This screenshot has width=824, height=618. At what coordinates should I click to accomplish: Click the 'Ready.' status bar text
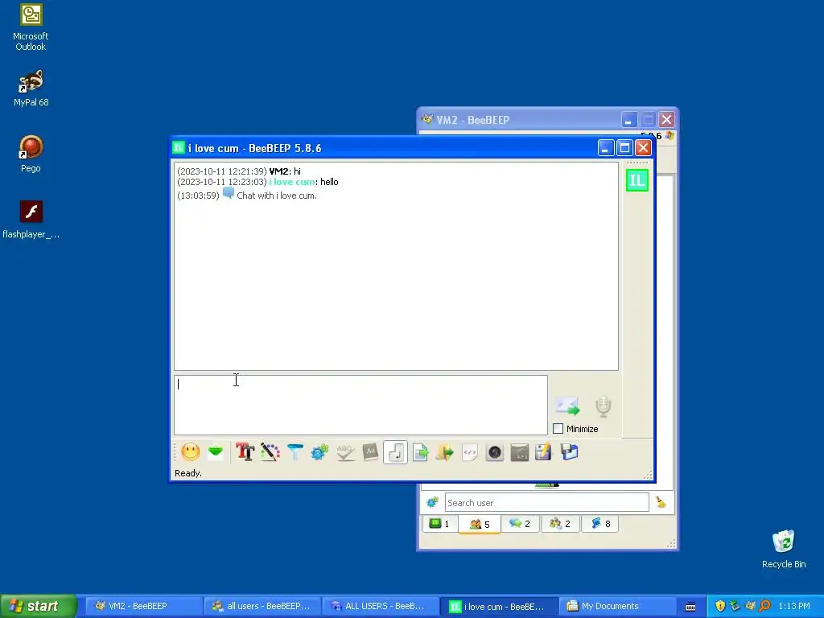pyautogui.click(x=188, y=473)
